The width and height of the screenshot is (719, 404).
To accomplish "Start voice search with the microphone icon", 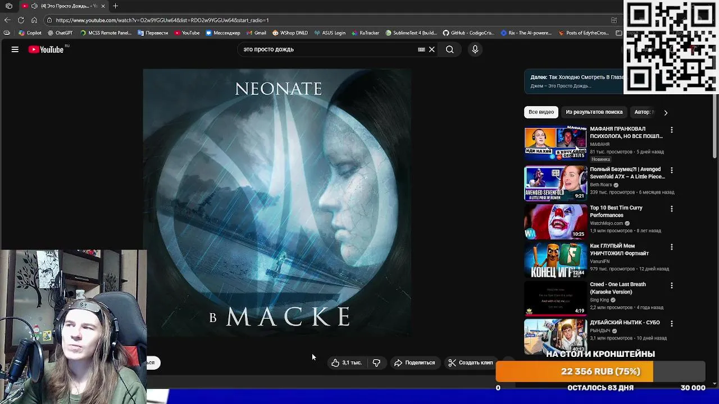I will [x=475, y=49].
